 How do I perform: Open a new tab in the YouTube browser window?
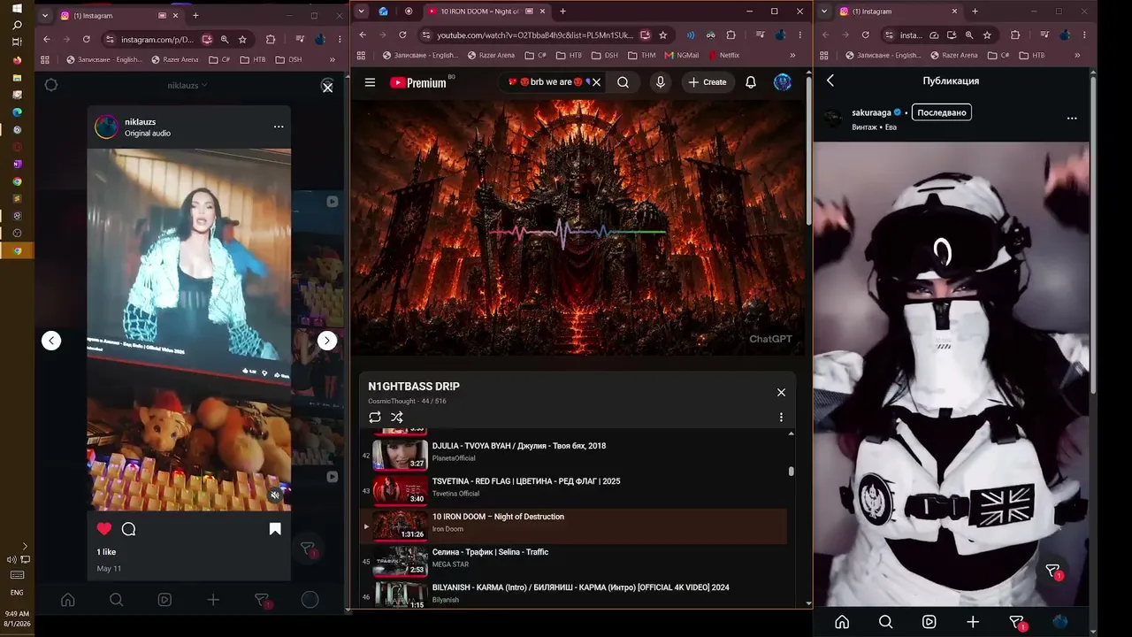[562, 12]
